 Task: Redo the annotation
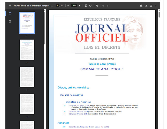coord(108,6)
